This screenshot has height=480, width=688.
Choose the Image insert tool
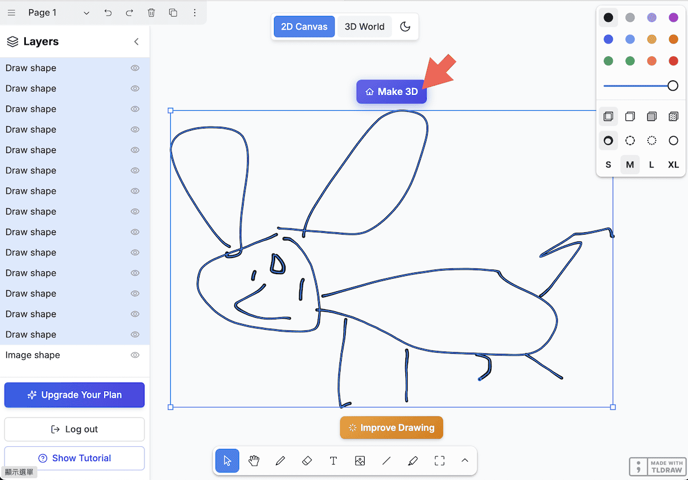(360, 461)
